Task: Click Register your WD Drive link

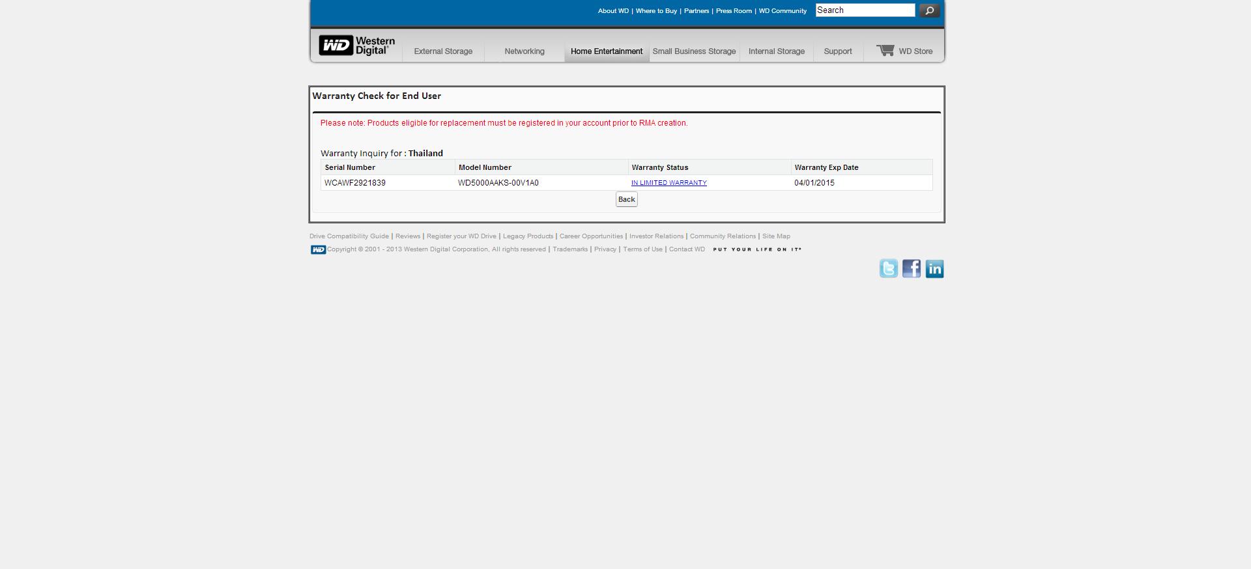Action: (461, 236)
